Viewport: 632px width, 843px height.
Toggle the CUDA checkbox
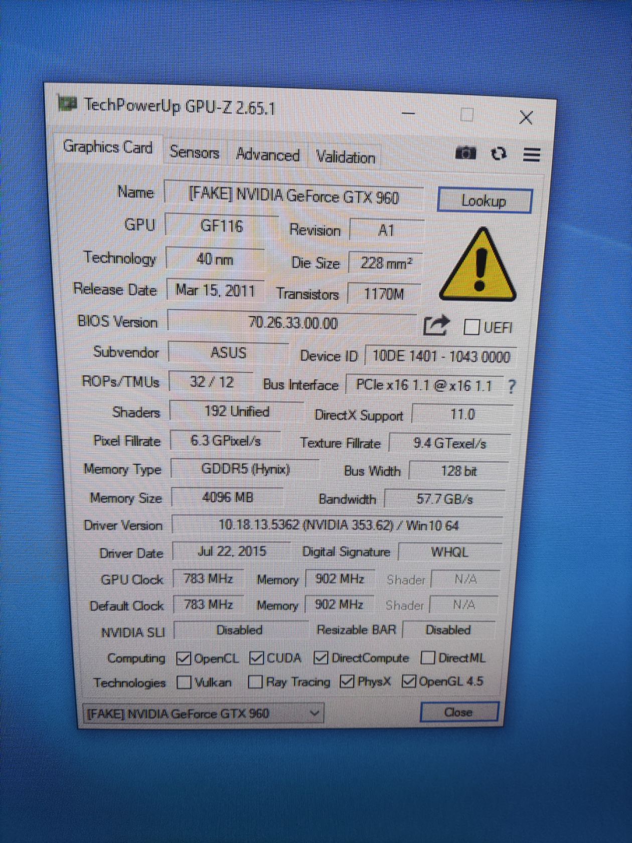pyautogui.click(x=256, y=658)
